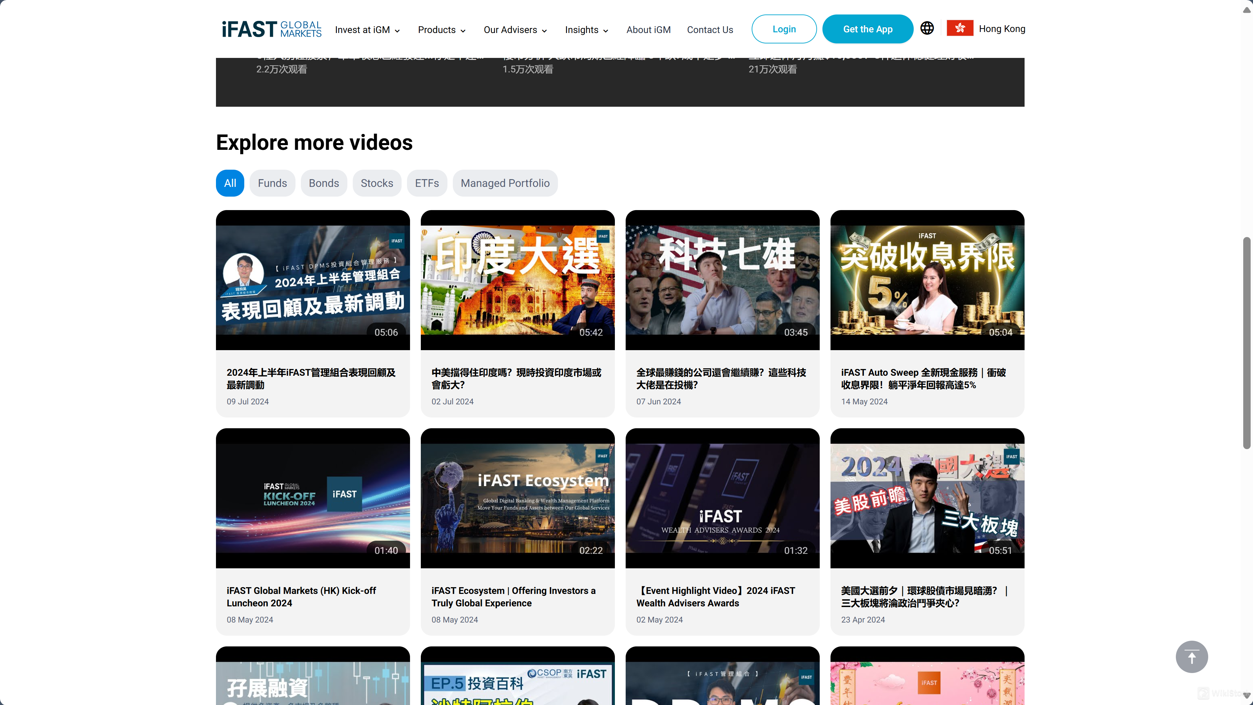The image size is (1253, 705).
Task: Click the 05:42 duration badge
Action: (x=591, y=332)
